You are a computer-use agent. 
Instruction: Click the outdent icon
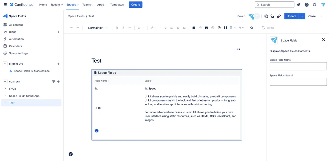(178, 28)
